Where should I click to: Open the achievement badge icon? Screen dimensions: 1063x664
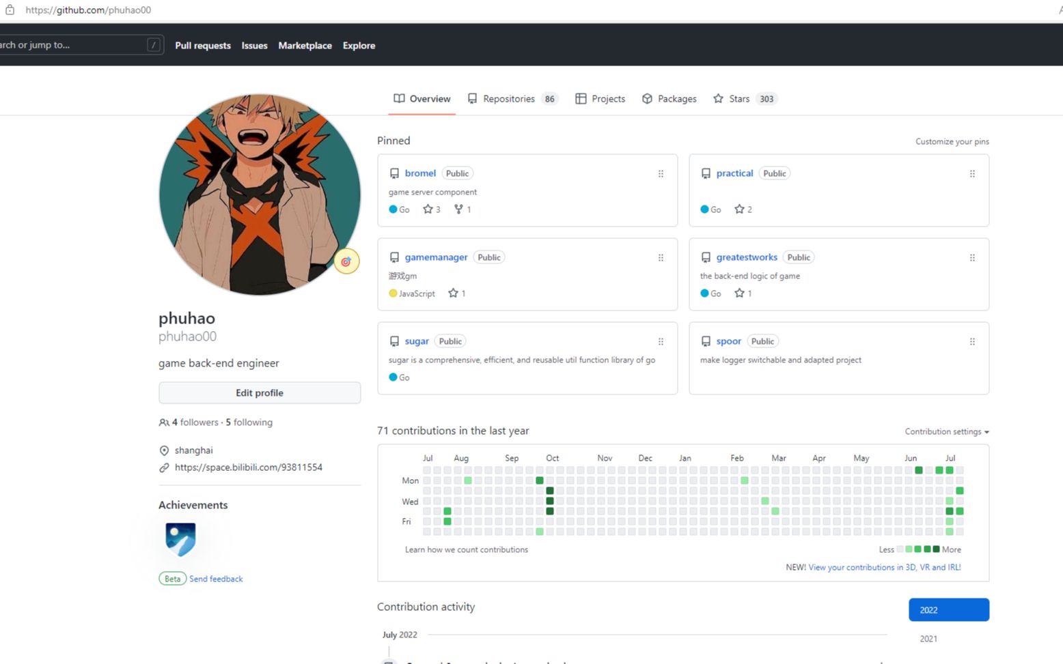(x=180, y=539)
